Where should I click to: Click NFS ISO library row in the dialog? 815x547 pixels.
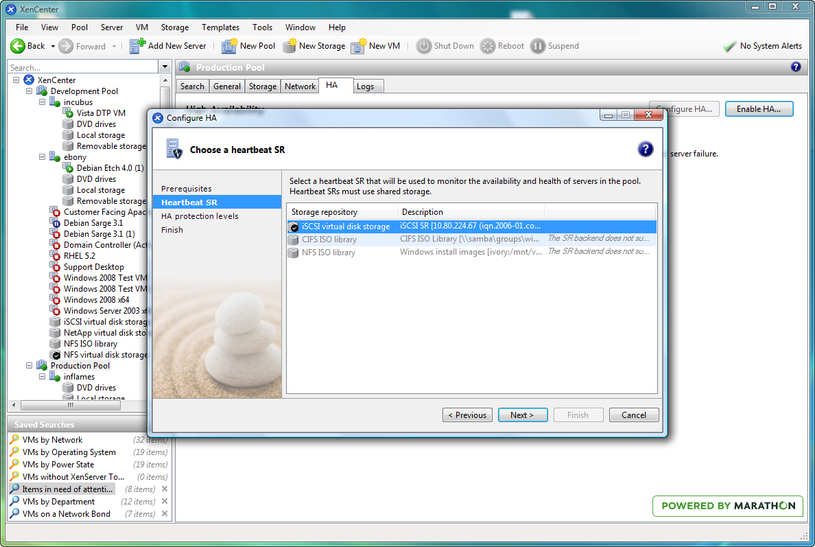(x=471, y=252)
